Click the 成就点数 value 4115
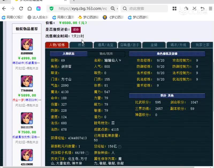Viewport: 214px width, 168px height. [115, 130]
